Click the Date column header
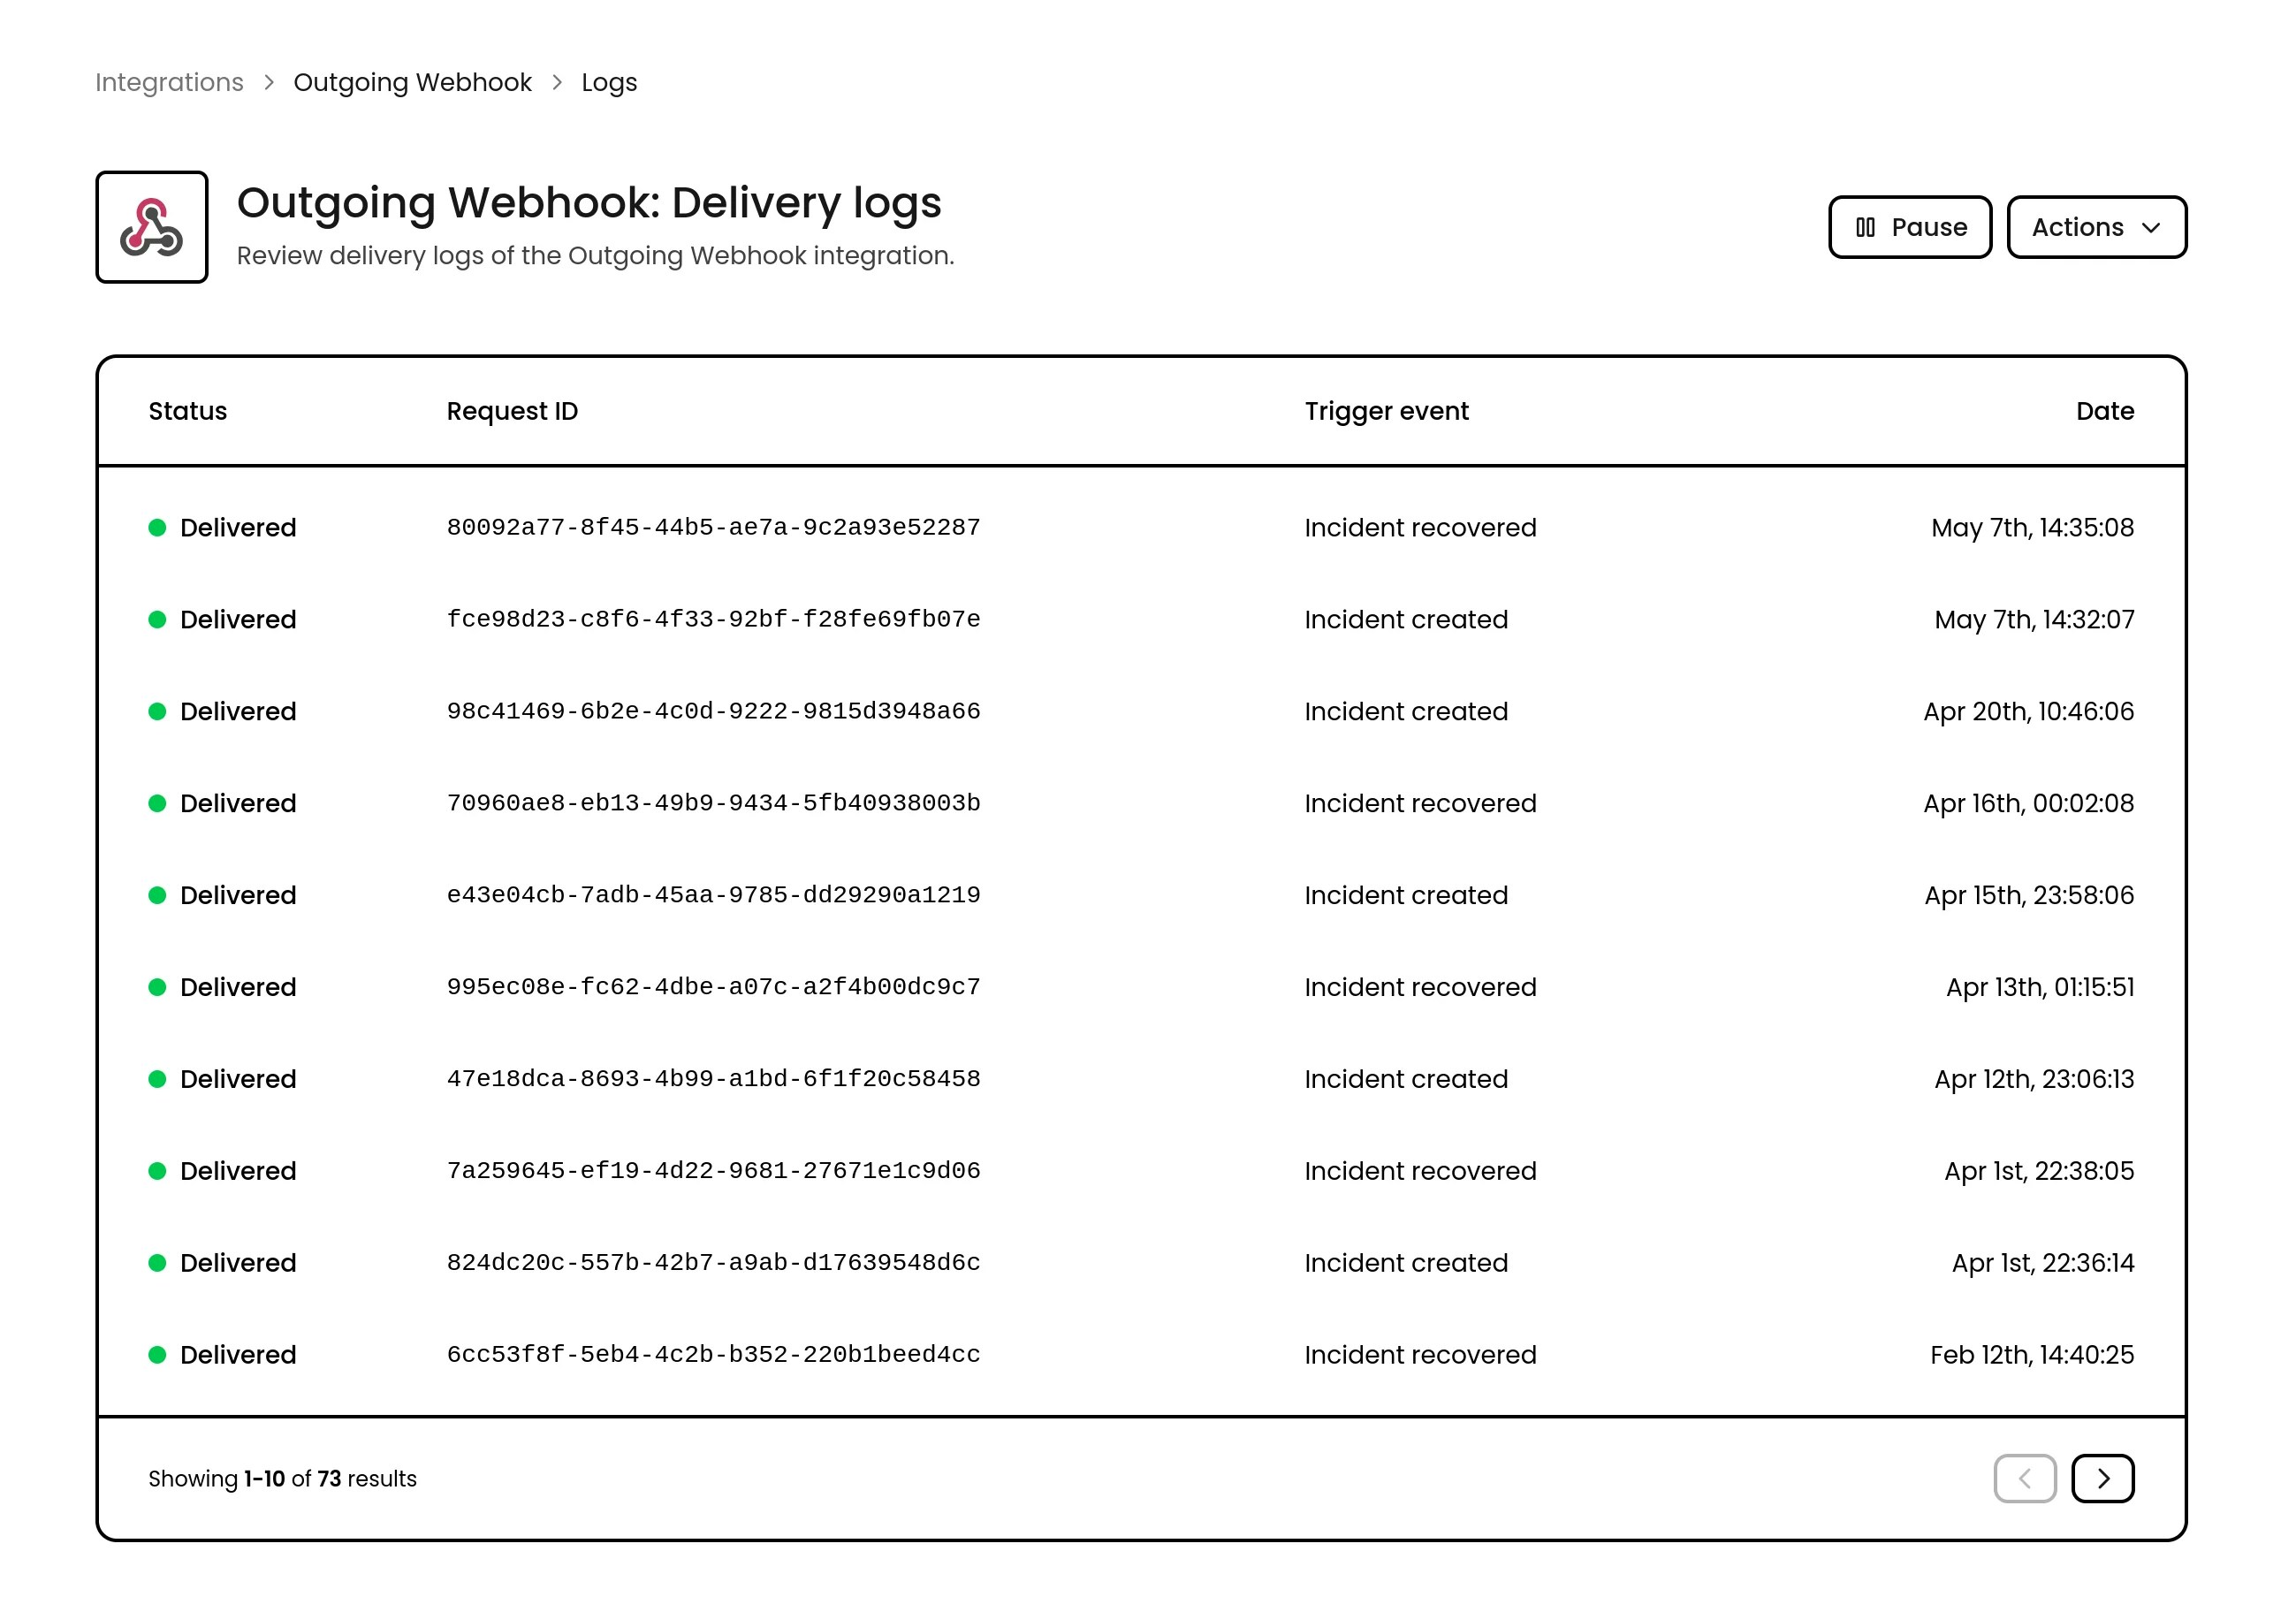2296x1612 pixels. tap(2104, 411)
